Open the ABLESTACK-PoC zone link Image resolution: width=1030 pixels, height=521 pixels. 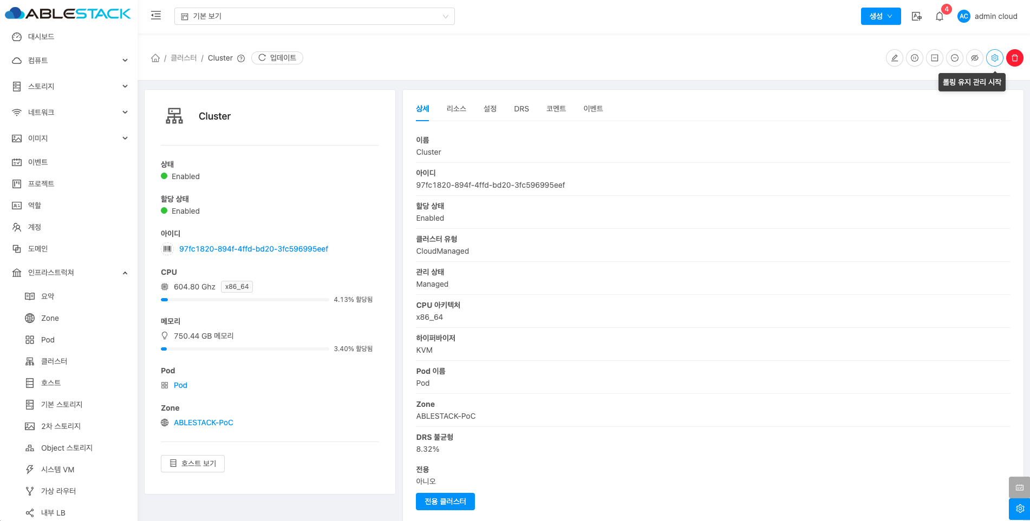point(203,423)
